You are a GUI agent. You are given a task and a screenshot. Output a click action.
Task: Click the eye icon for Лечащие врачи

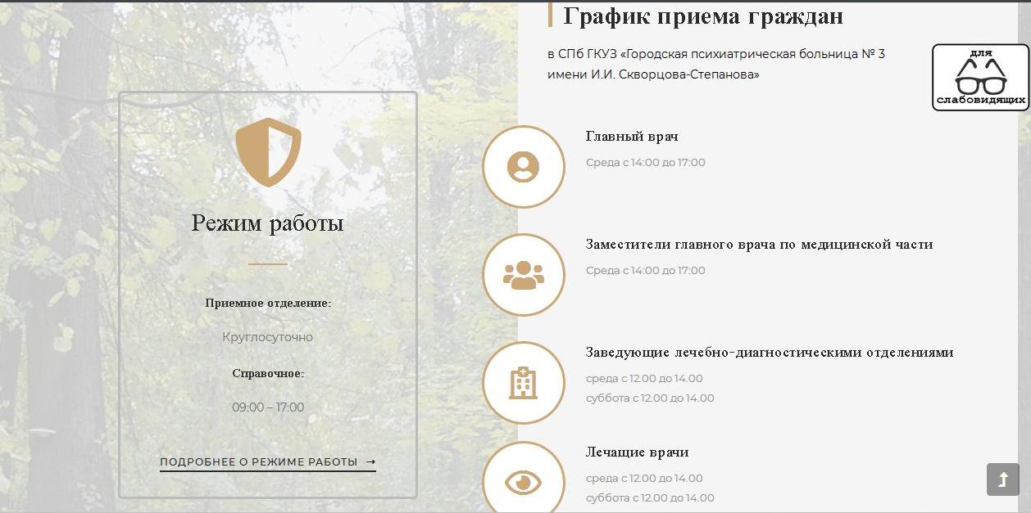(x=523, y=482)
